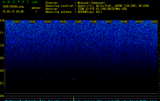This screenshot has width=160, height=101.
Task: Click the 0.9 kHz axis label
Action: 2,58
